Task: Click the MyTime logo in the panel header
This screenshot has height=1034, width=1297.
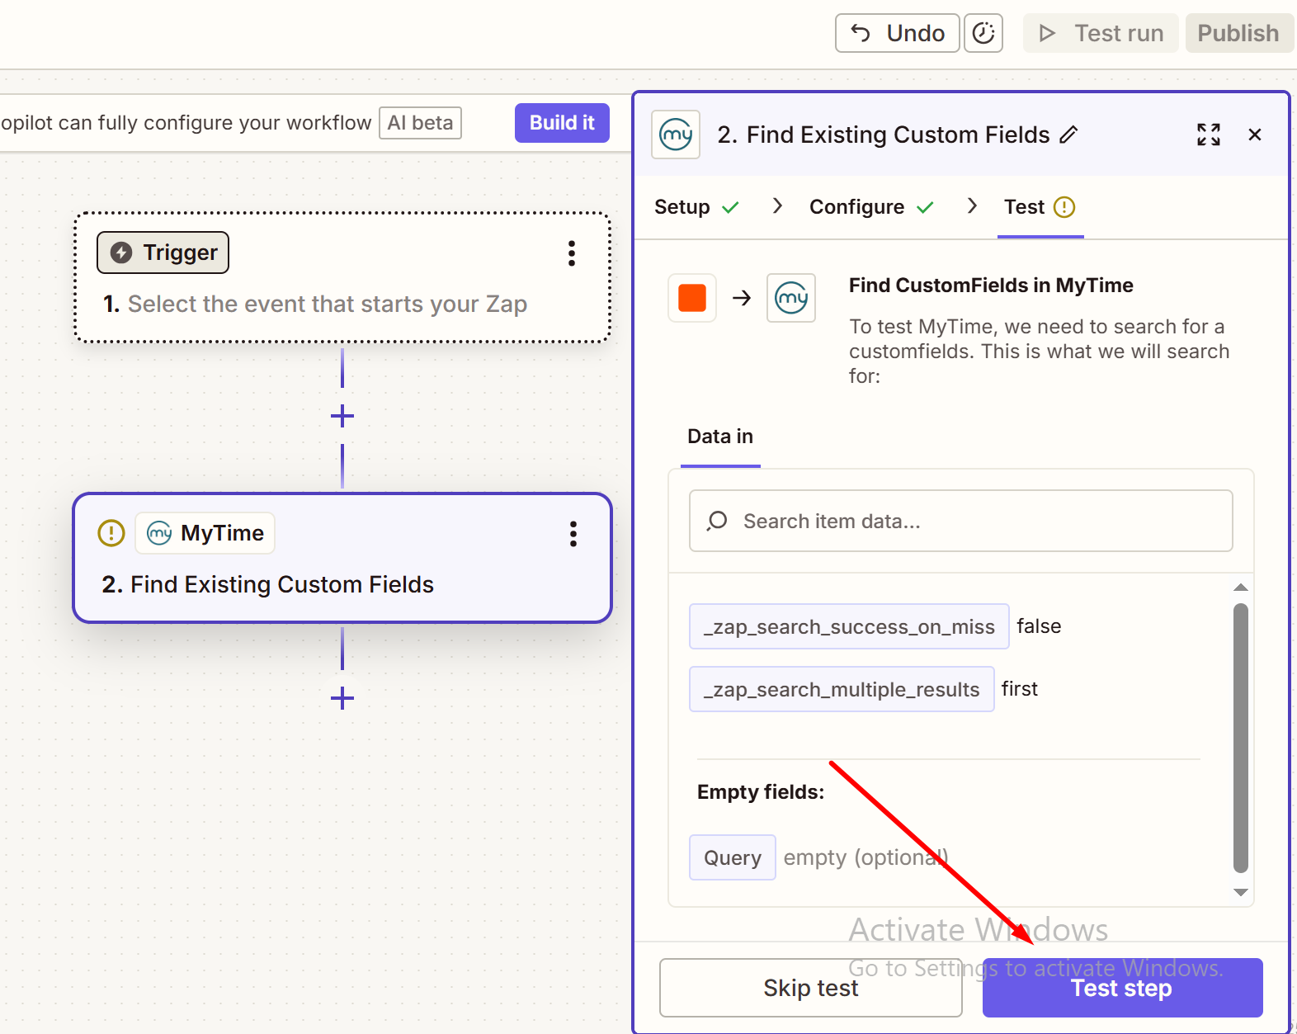Action: click(676, 135)
